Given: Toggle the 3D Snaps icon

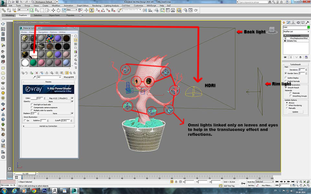Looking at the screenshot, I should (x=98, y=10).
